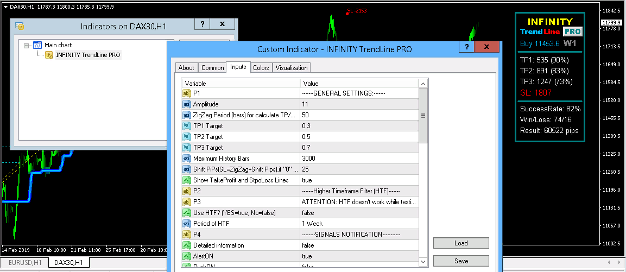Screen dimensions: 626x272
Task: Click the Main chart icon in tree
Action: pos(37,45)
